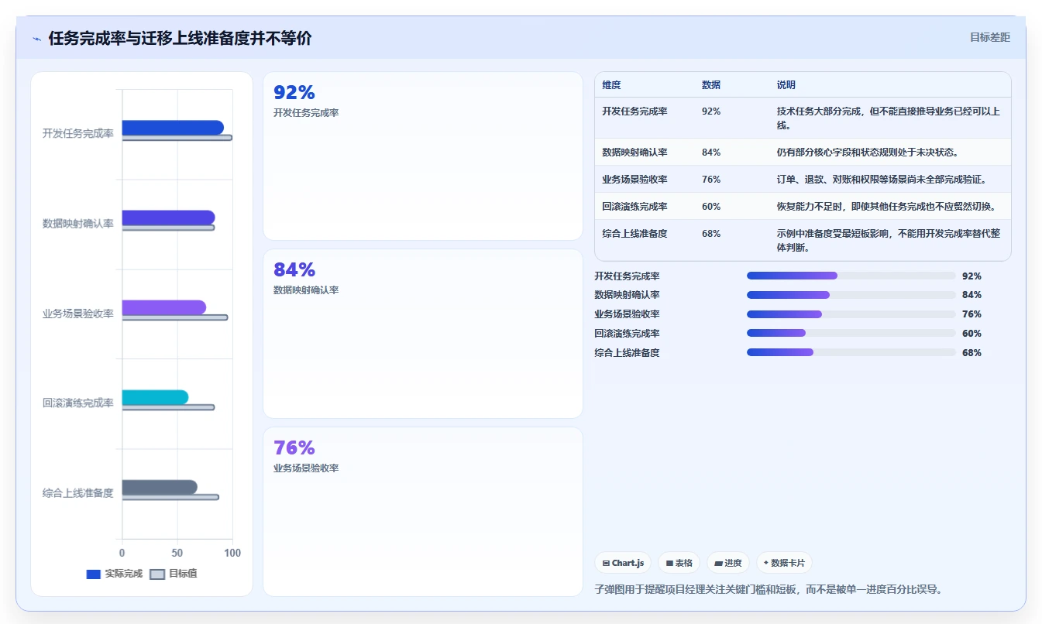Click the 92% stat card value
Screen dimensions: 1042x624
tap(294, 92)
